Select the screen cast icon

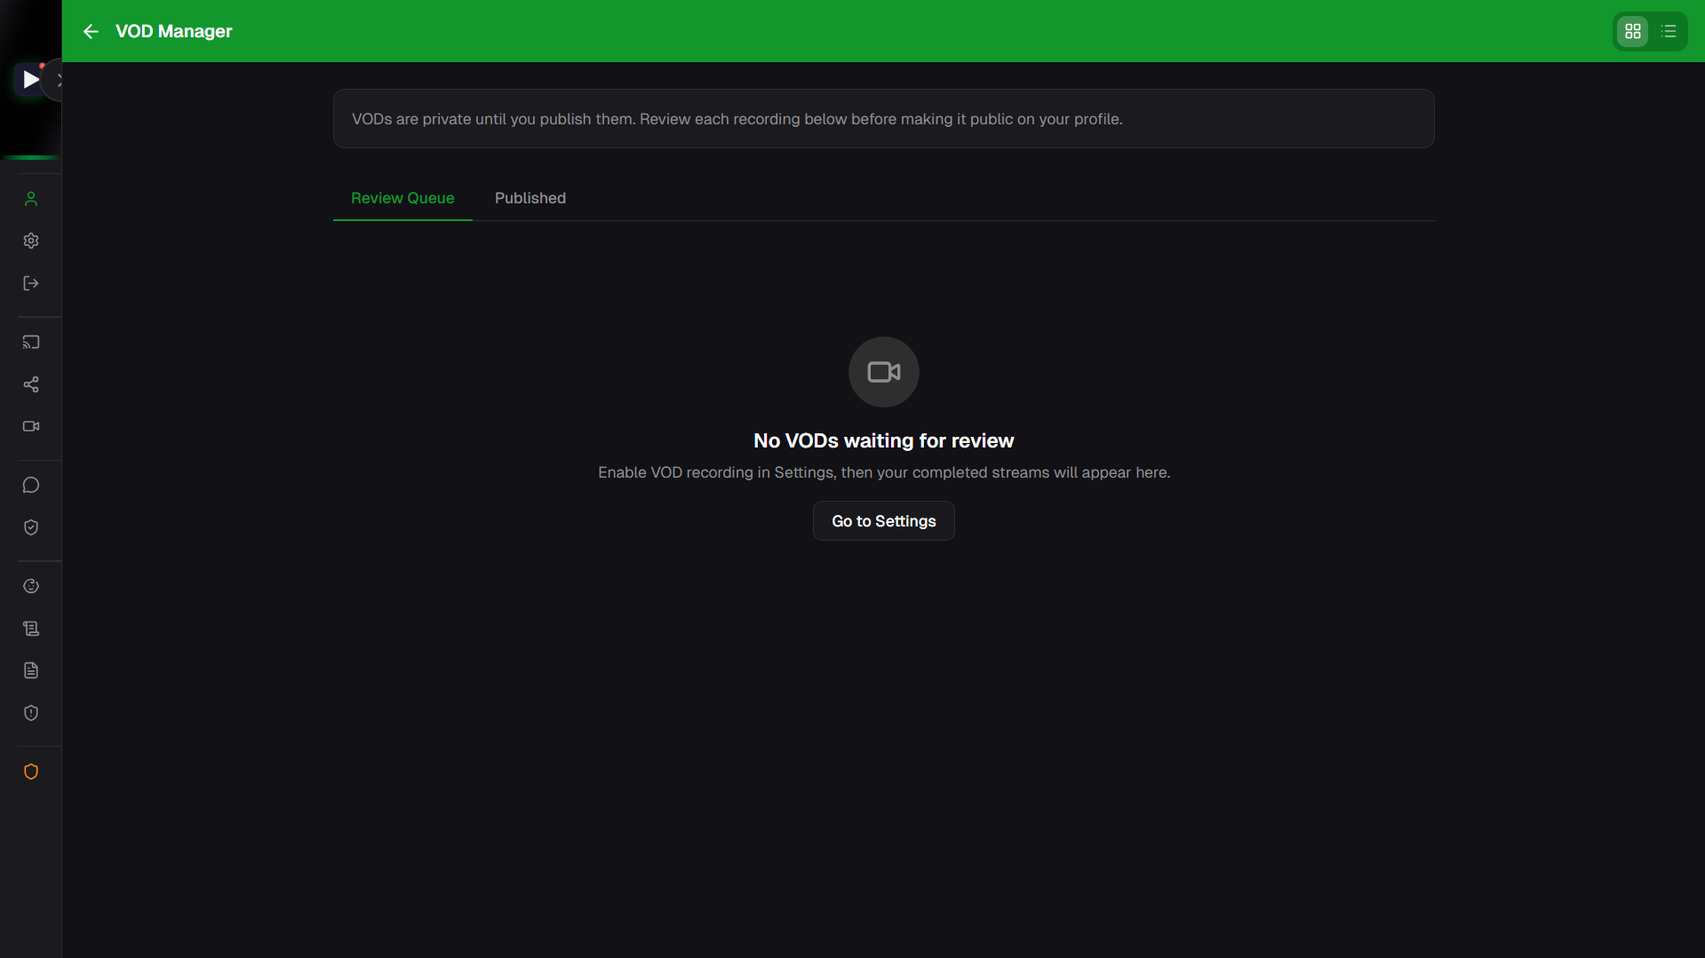[x=31, y=342]
